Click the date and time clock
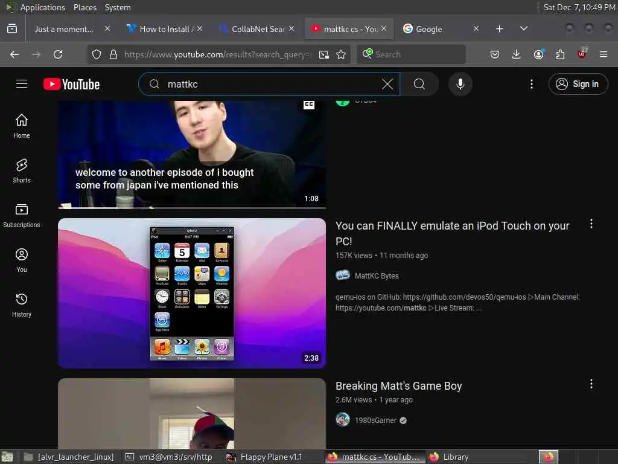 point(579,7)
